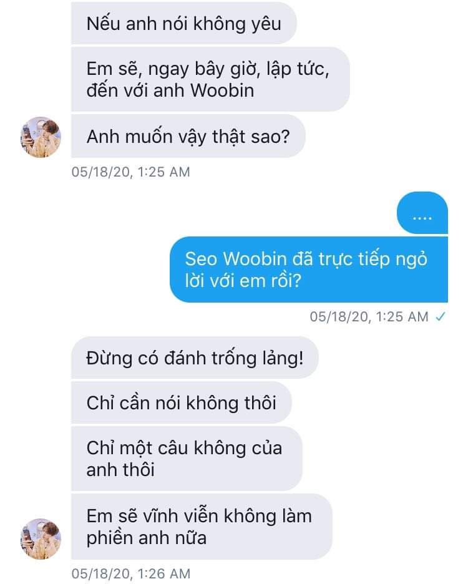Tap the blue '....' sent bubble

point(422,213)
